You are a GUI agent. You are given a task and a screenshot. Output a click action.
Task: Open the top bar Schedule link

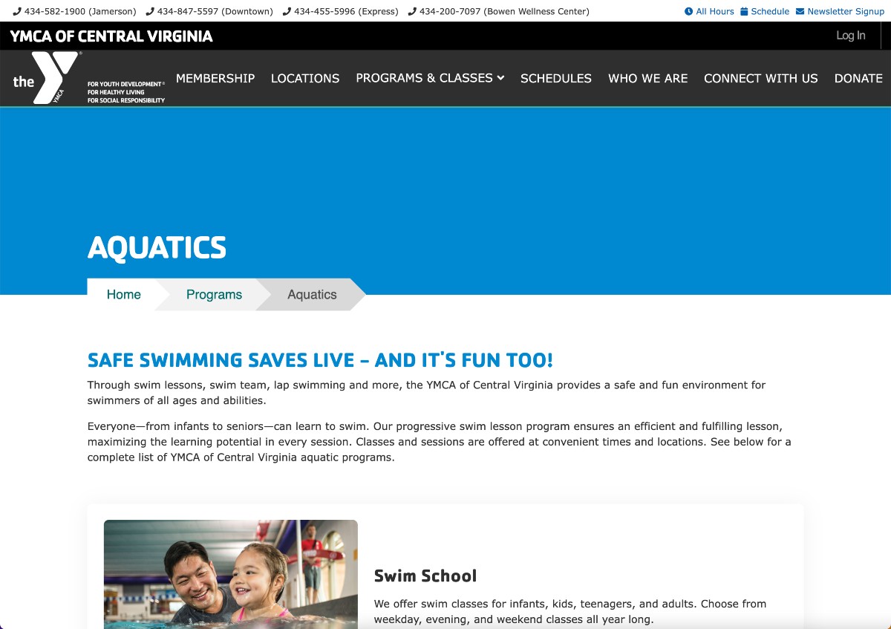point(765,12)
